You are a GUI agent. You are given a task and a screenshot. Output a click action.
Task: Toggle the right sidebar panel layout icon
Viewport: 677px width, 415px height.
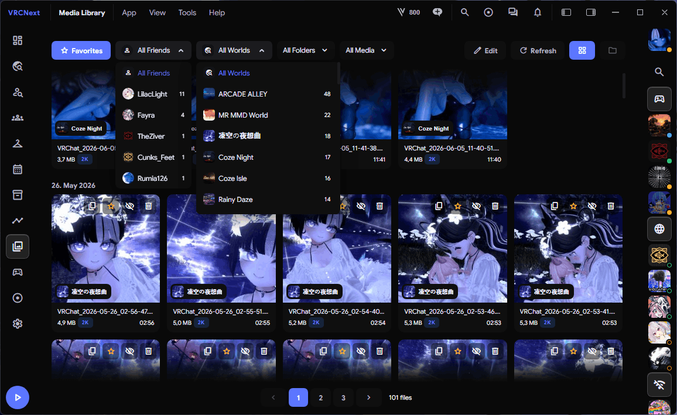[591, 12]
